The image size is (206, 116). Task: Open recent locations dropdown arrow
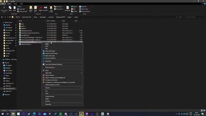[x=8, y=17]
